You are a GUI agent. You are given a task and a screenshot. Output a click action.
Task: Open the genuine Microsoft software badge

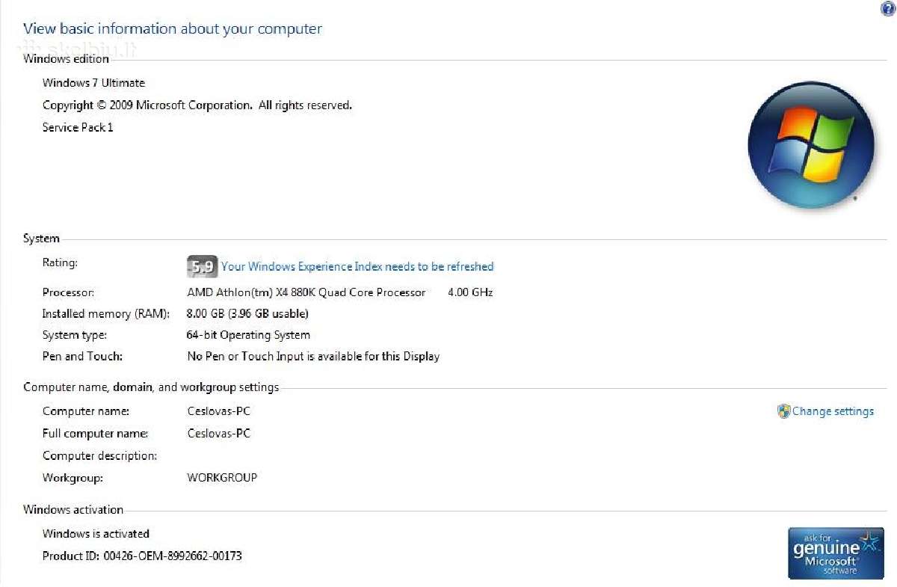click(x=836, y=553)
